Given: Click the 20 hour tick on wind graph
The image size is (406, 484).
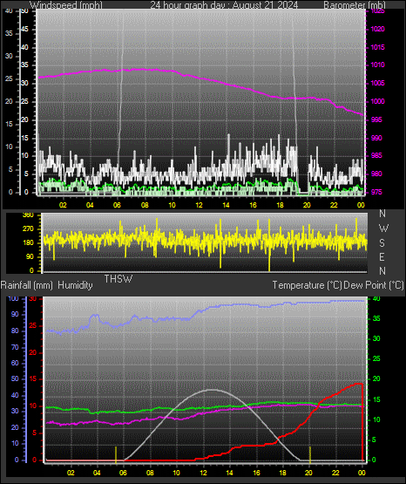Looking at the screenshot, I should click(307, 205).
